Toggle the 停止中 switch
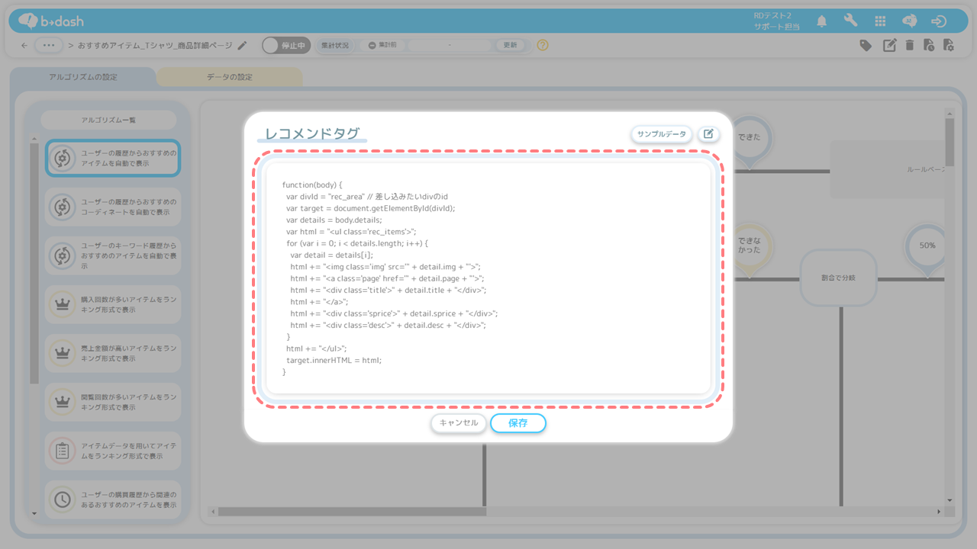This screenshot has height=549, width=977. (286, 46)
